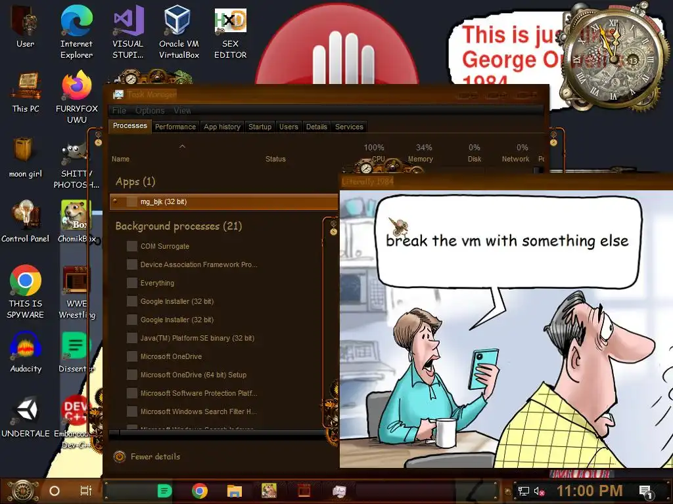Open the SHITTY PHOTOSH... GIMP icon
The image size is (673, 504).
click(76, 165)
